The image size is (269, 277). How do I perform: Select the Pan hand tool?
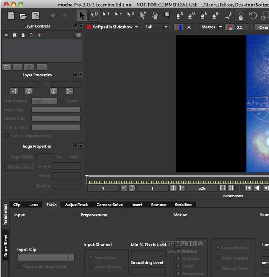click(155, 15)
